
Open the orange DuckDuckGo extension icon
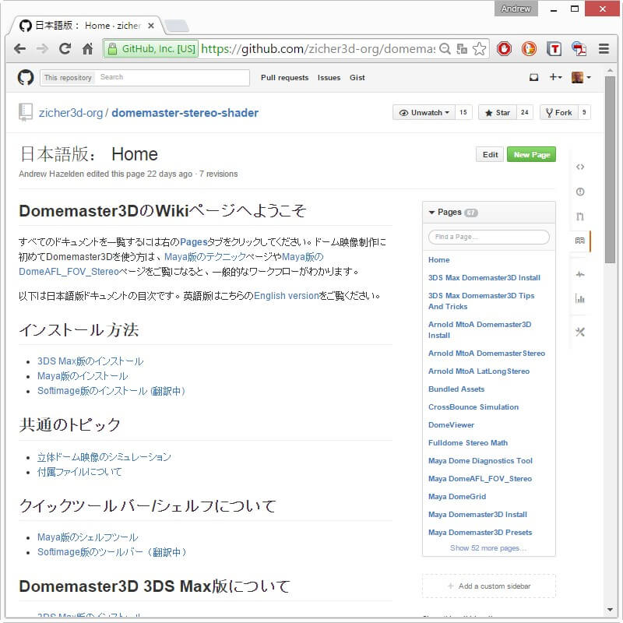[x=529, y=49]
